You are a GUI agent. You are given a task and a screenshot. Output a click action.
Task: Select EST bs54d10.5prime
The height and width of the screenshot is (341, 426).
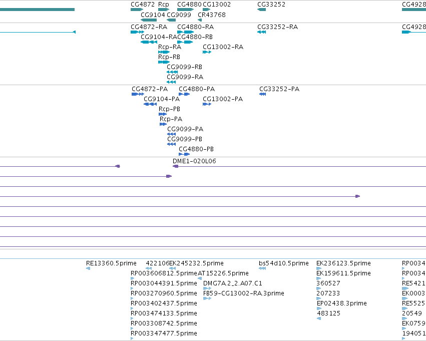click(262, 268)
